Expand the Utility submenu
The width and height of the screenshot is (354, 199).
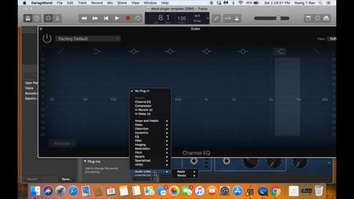[150, 165]
